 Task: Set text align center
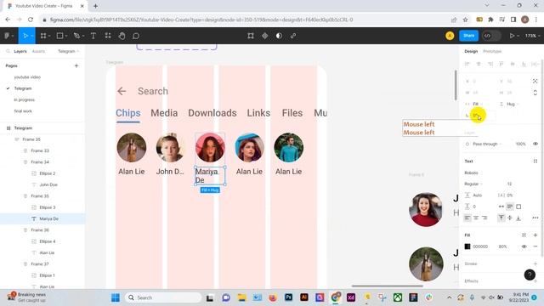tap(476, 218)
